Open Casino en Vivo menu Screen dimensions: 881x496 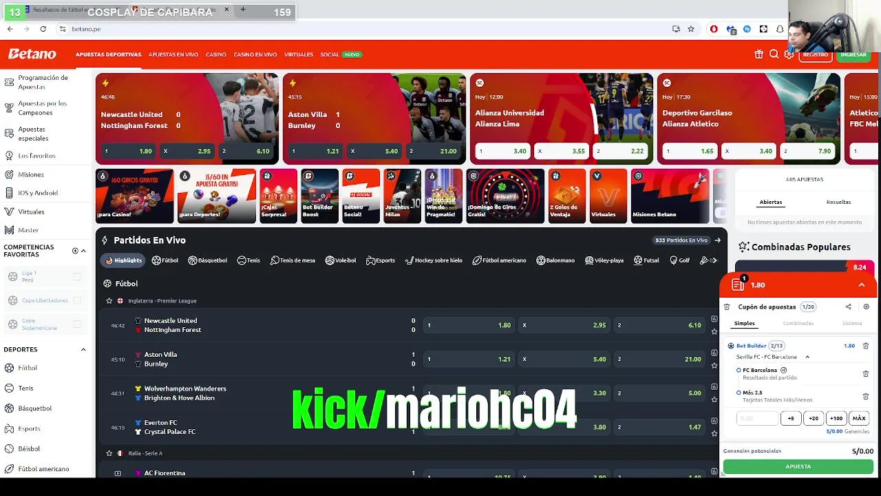(x=255, y=54)
